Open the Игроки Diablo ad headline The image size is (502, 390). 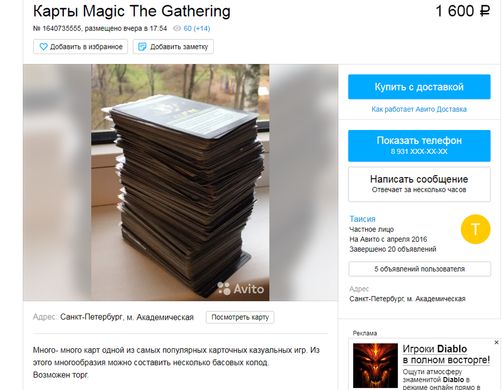[446, 354]
